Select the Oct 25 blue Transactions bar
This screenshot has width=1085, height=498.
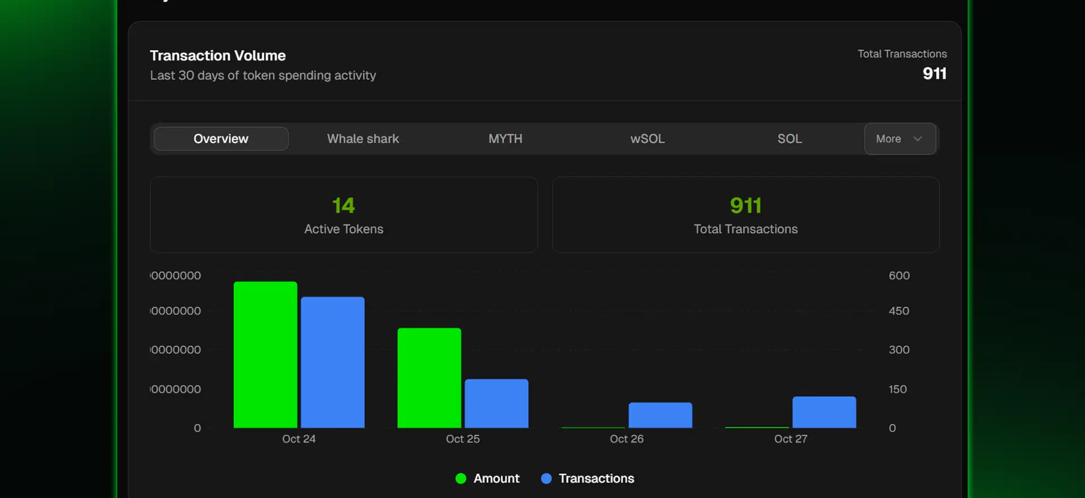pyautogui.click(x=496, y=403)
